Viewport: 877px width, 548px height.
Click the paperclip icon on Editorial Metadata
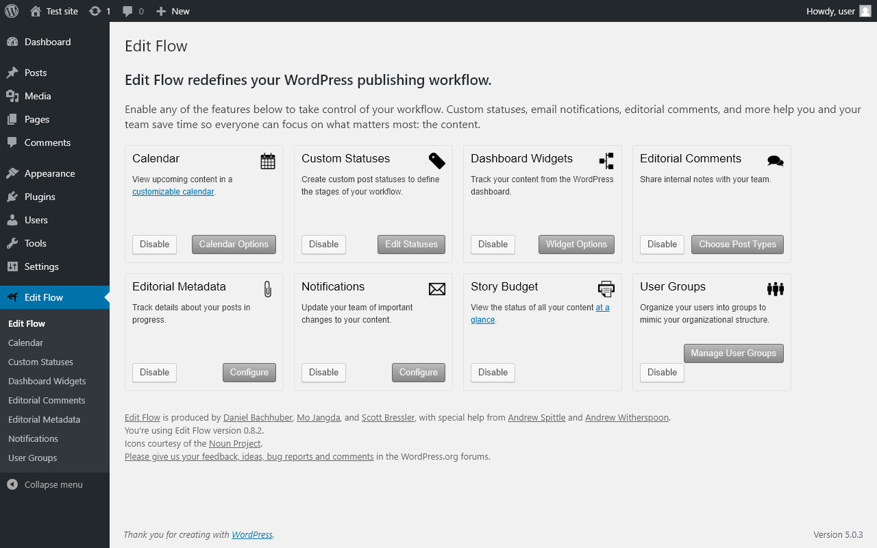[x=268, y=289]
